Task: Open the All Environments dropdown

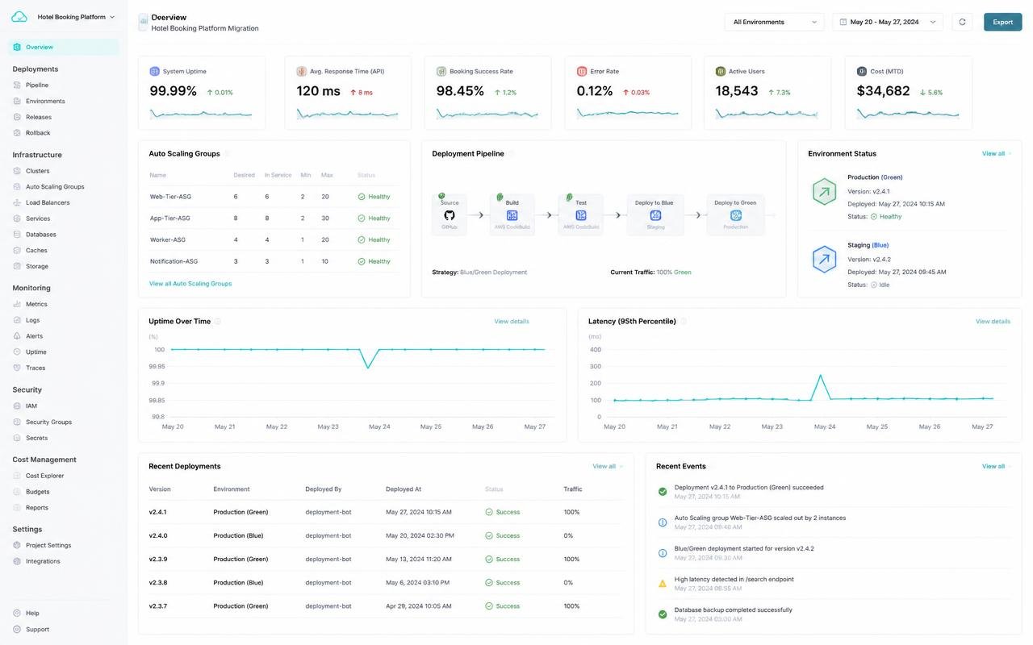Action: pyautogui.click(x=774, y=22)
